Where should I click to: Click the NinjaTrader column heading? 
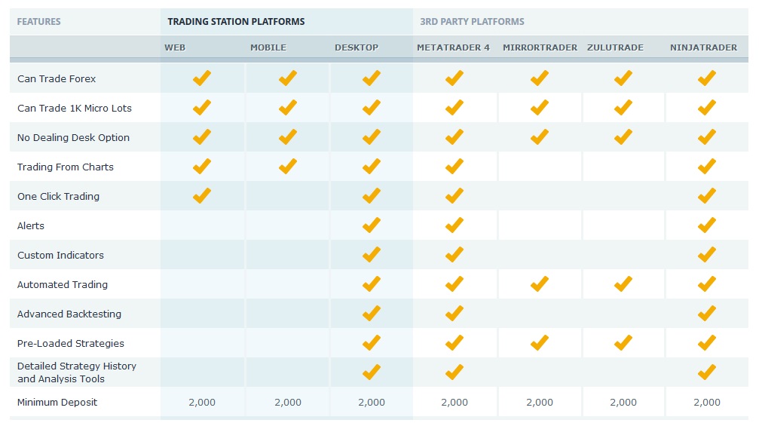click(703, 48)
